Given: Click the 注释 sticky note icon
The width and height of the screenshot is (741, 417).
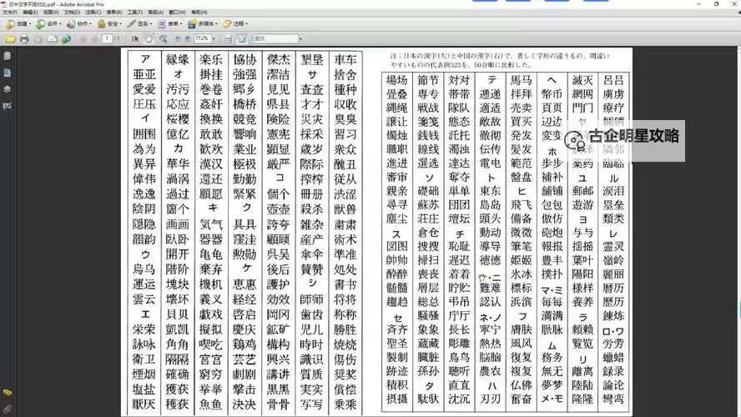Looking at the screenshot, I should [227, 23].
